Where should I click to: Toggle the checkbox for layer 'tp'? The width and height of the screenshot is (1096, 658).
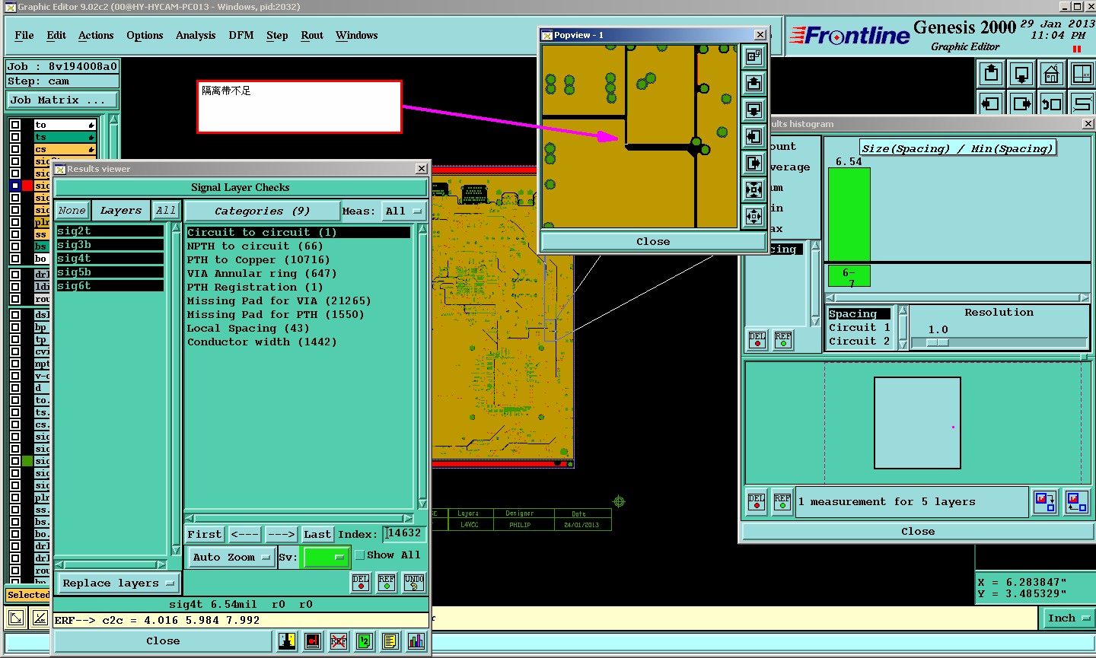point(15,339)
